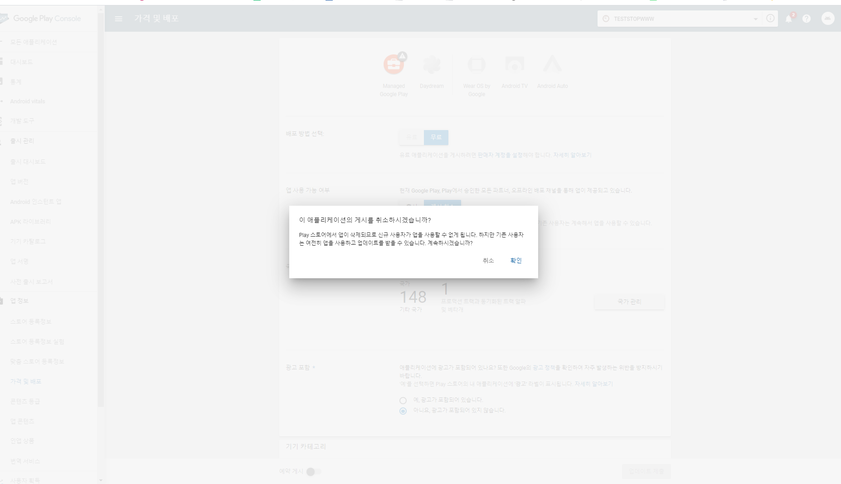This screenshot has height=484, width=841.
Task: Open the notifications bell
Action: tap(789, 19)
